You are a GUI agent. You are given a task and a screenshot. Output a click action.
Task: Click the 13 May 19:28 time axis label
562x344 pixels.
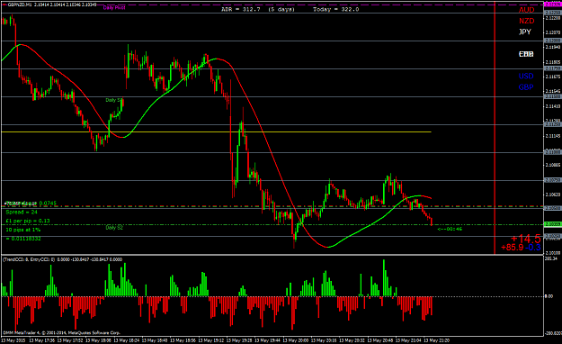pos(239,340)
